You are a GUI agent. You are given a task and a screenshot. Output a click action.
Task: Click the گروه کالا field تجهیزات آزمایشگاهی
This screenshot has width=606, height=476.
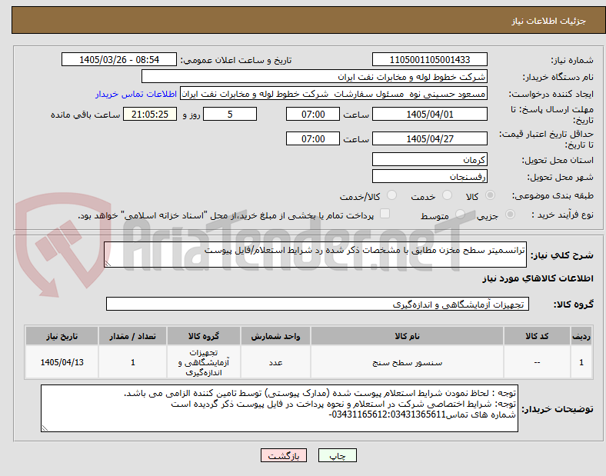point(318,304)
